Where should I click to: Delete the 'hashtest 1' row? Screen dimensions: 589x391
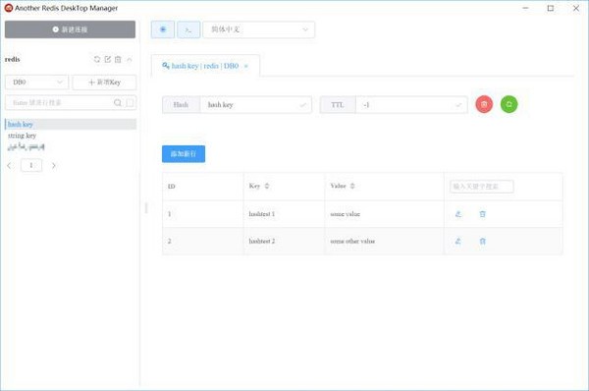(x=483, y=214)
